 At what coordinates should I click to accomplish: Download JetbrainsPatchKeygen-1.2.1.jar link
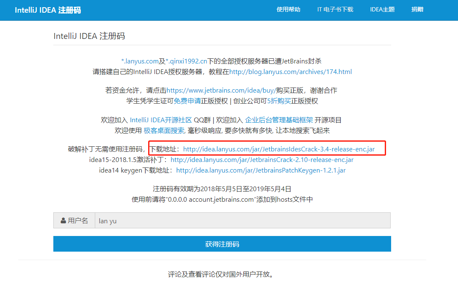click(261, 170)
